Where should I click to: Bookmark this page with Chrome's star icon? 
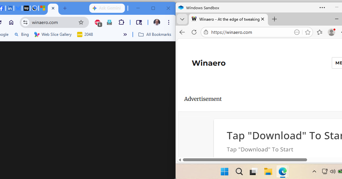[81, 22]
